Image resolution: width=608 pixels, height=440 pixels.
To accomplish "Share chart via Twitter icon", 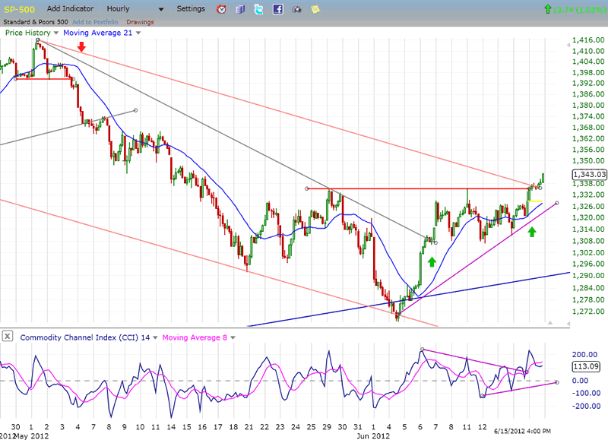I will [258, 9].
